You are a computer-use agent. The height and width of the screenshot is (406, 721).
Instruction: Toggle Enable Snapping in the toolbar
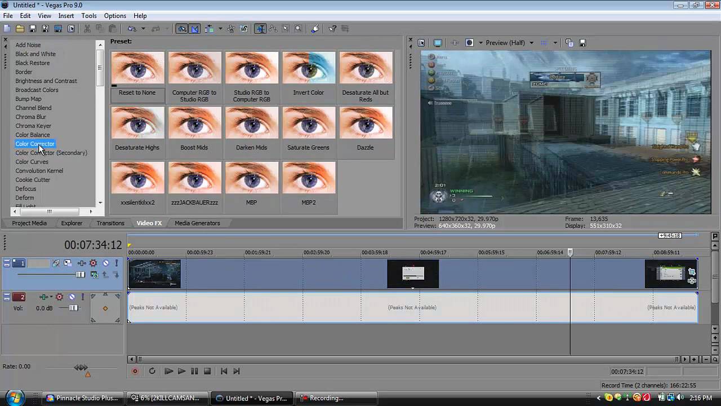181,29
